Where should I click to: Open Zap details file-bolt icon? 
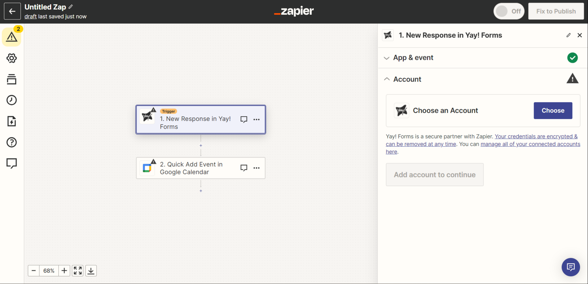point(11,121)
